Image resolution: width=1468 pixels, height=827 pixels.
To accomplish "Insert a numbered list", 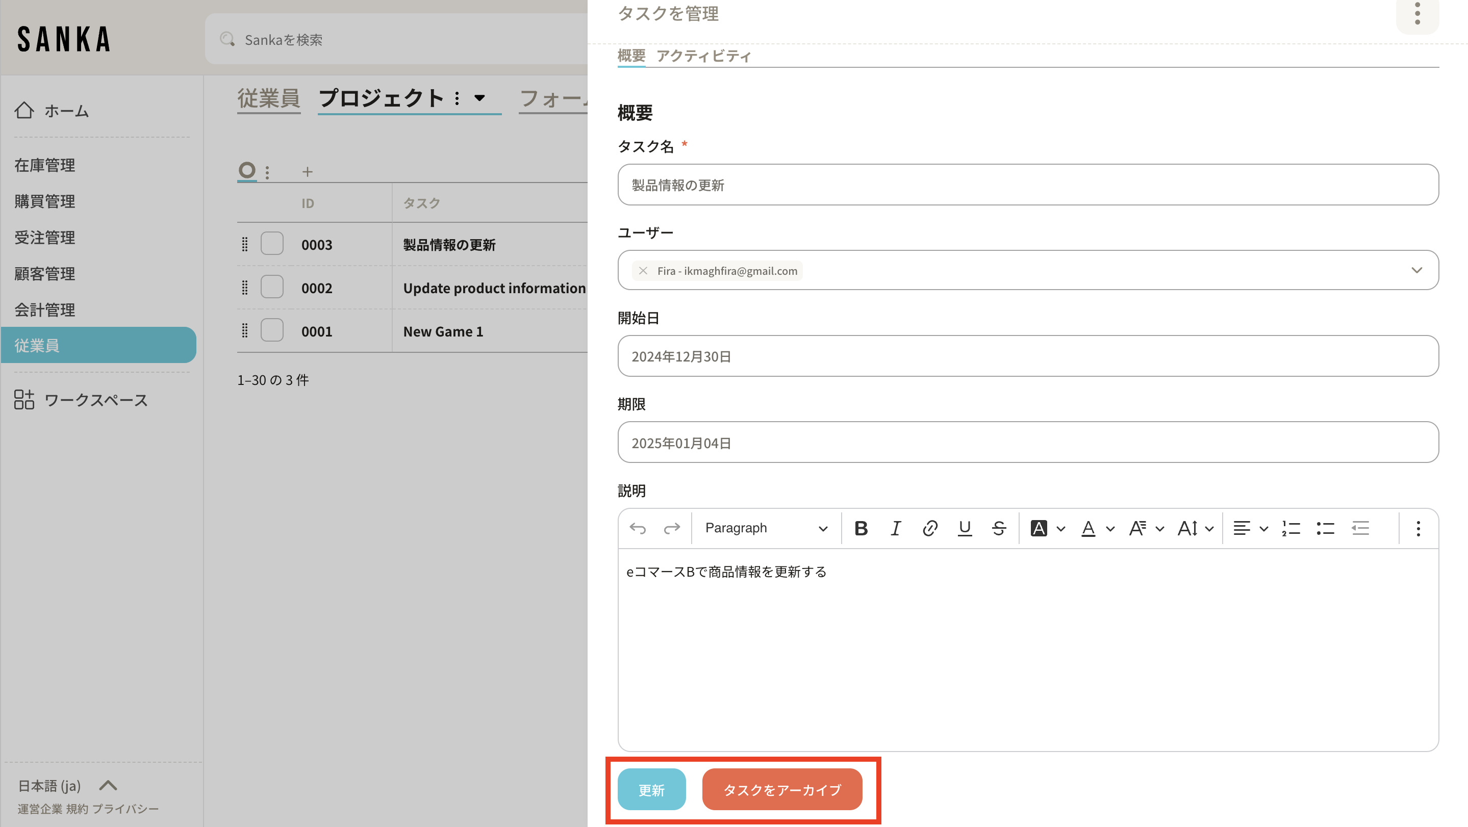I will pyautogui.click(x=1291, y=529).
